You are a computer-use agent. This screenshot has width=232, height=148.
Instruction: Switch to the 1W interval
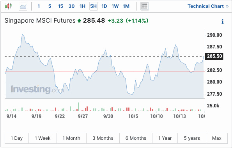[115, 6]
